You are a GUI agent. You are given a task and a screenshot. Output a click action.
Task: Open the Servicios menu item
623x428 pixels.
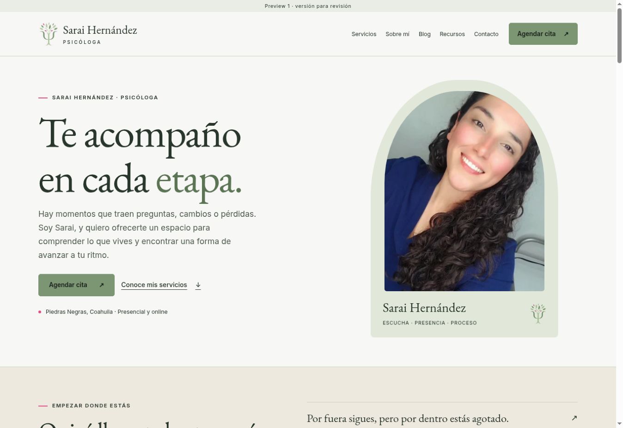[x=364, y=34]
